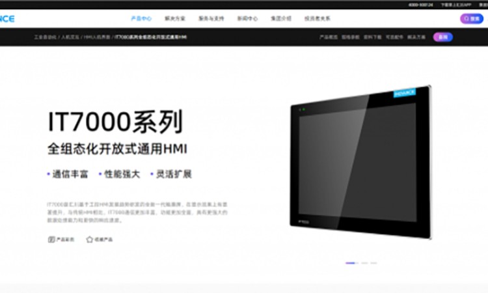The width and height of the screenshot is (488, 293).
Task: Click 工业自动化 breadcrumb link
Action: pyautogui.click(x=46, y=38)
